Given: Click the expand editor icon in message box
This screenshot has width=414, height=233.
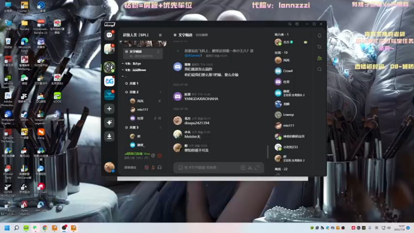Looking at the screenshot, I should [x=257, y=167].
